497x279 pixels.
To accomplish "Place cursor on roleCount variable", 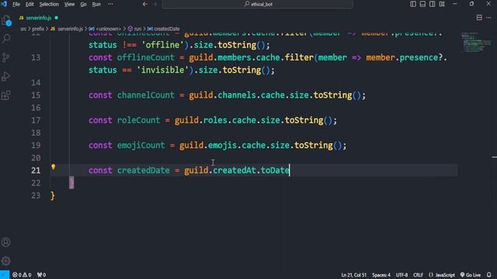I will point(138,120).
